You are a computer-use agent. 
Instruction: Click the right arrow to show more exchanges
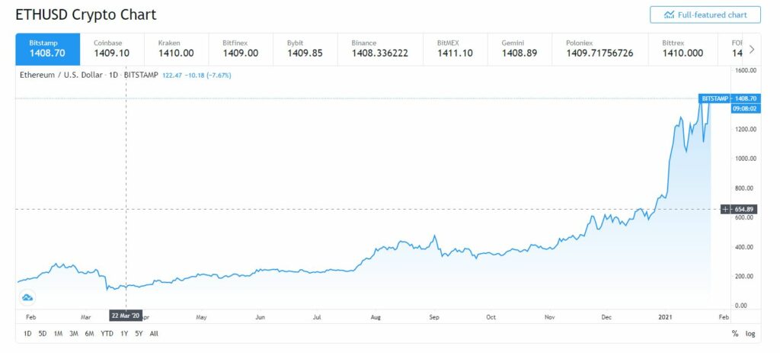[752, 50]
